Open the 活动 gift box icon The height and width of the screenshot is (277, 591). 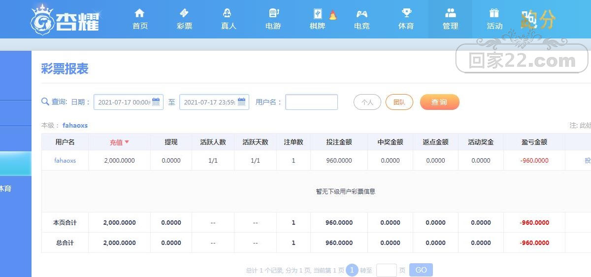click(x=494, y=13)
